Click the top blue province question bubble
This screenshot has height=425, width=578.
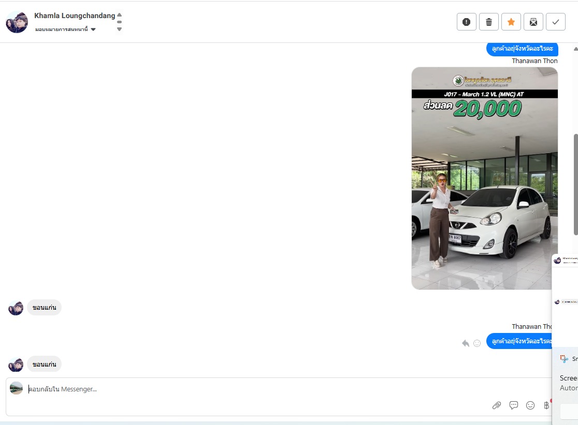coord(522,49)
